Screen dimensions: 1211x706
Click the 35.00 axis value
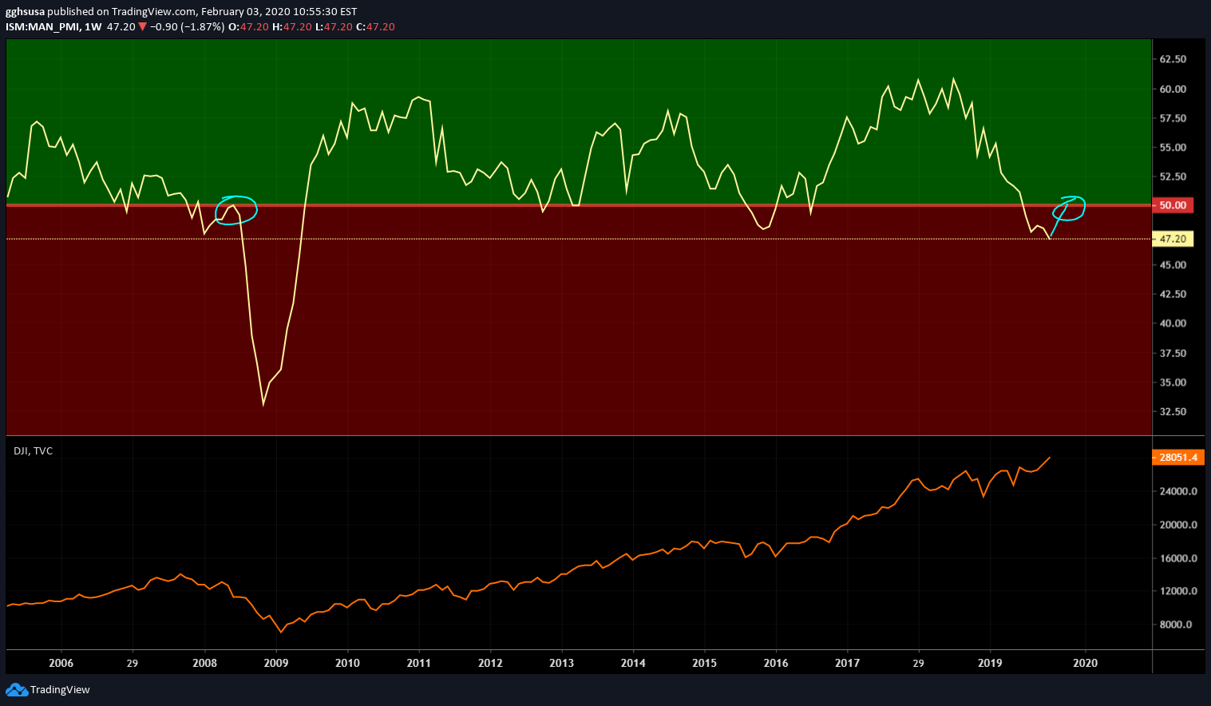pos(1173,383)
